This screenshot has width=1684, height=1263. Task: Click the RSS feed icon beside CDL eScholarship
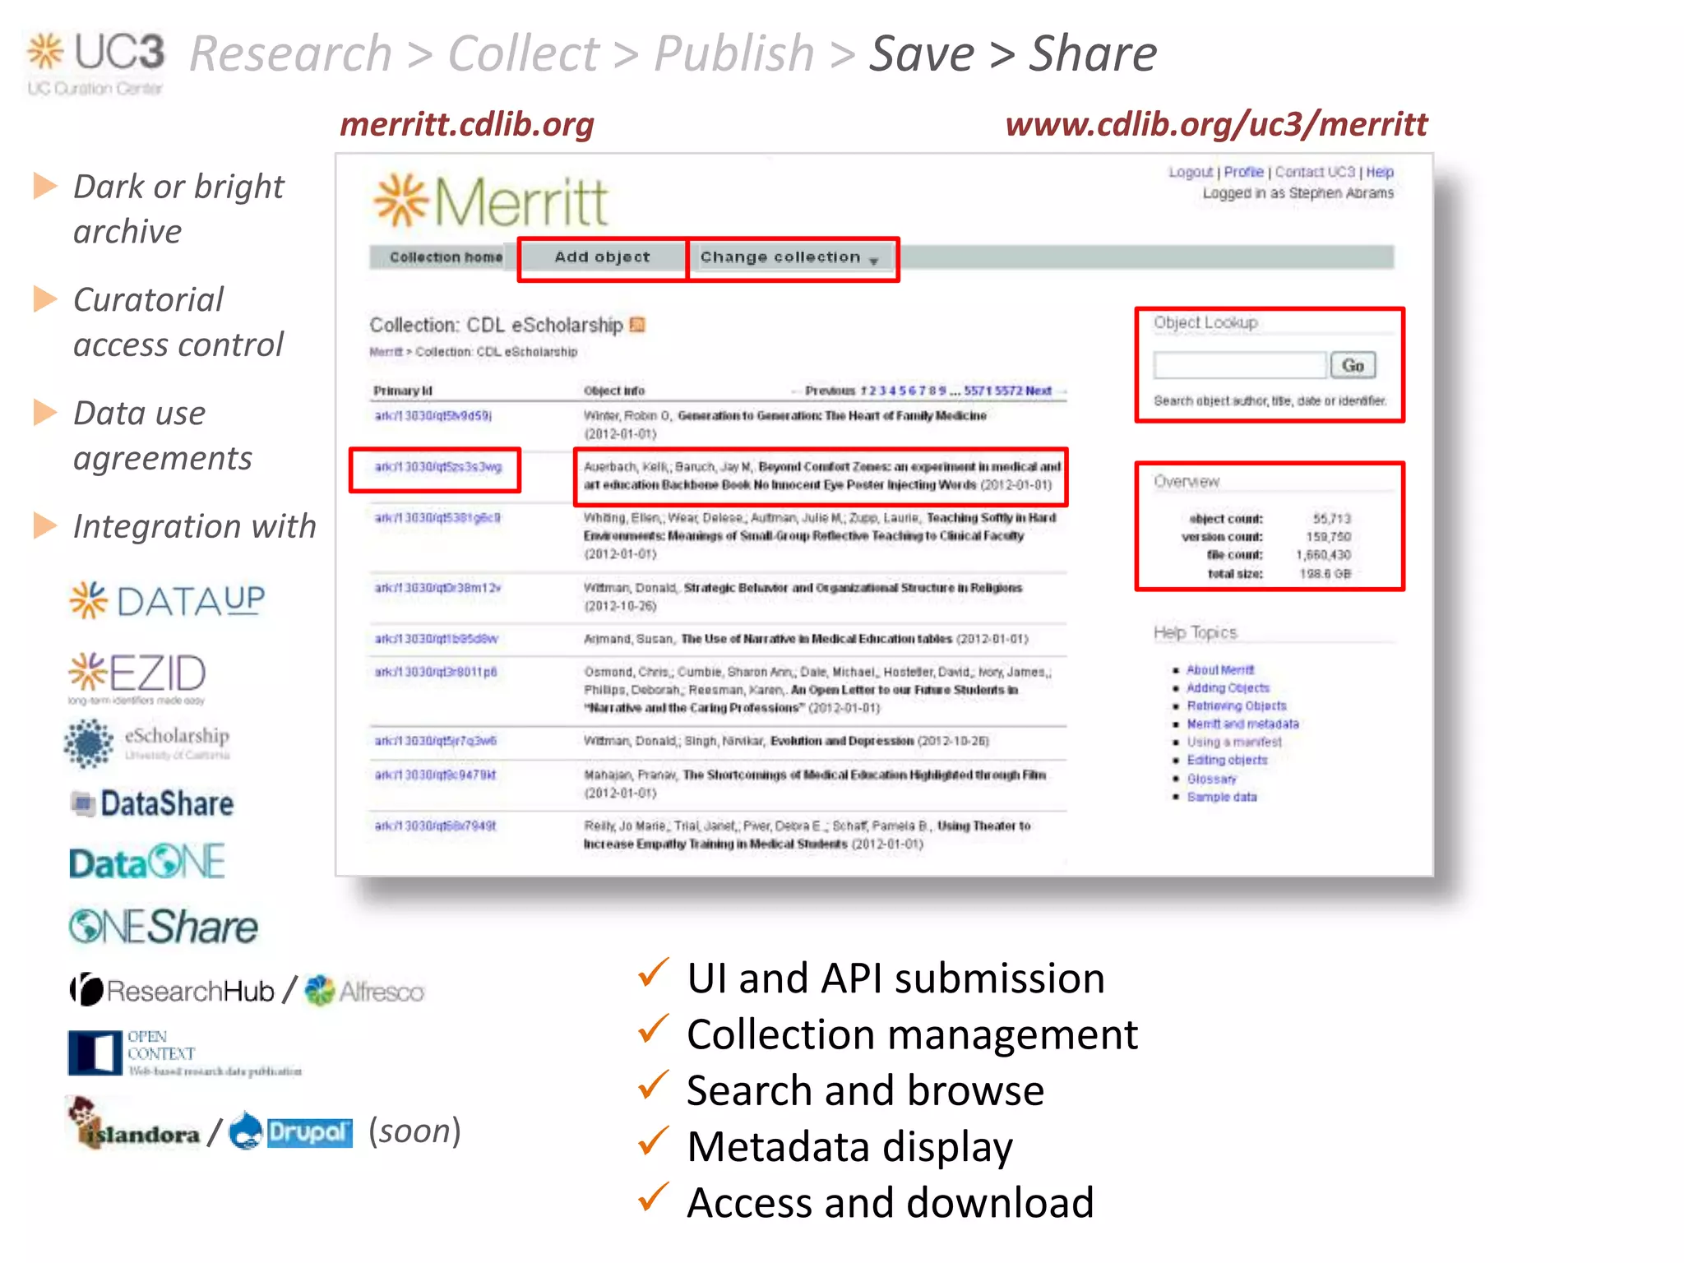pos(636,325)
